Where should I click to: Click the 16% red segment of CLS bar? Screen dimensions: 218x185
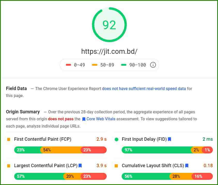(202, 176)
